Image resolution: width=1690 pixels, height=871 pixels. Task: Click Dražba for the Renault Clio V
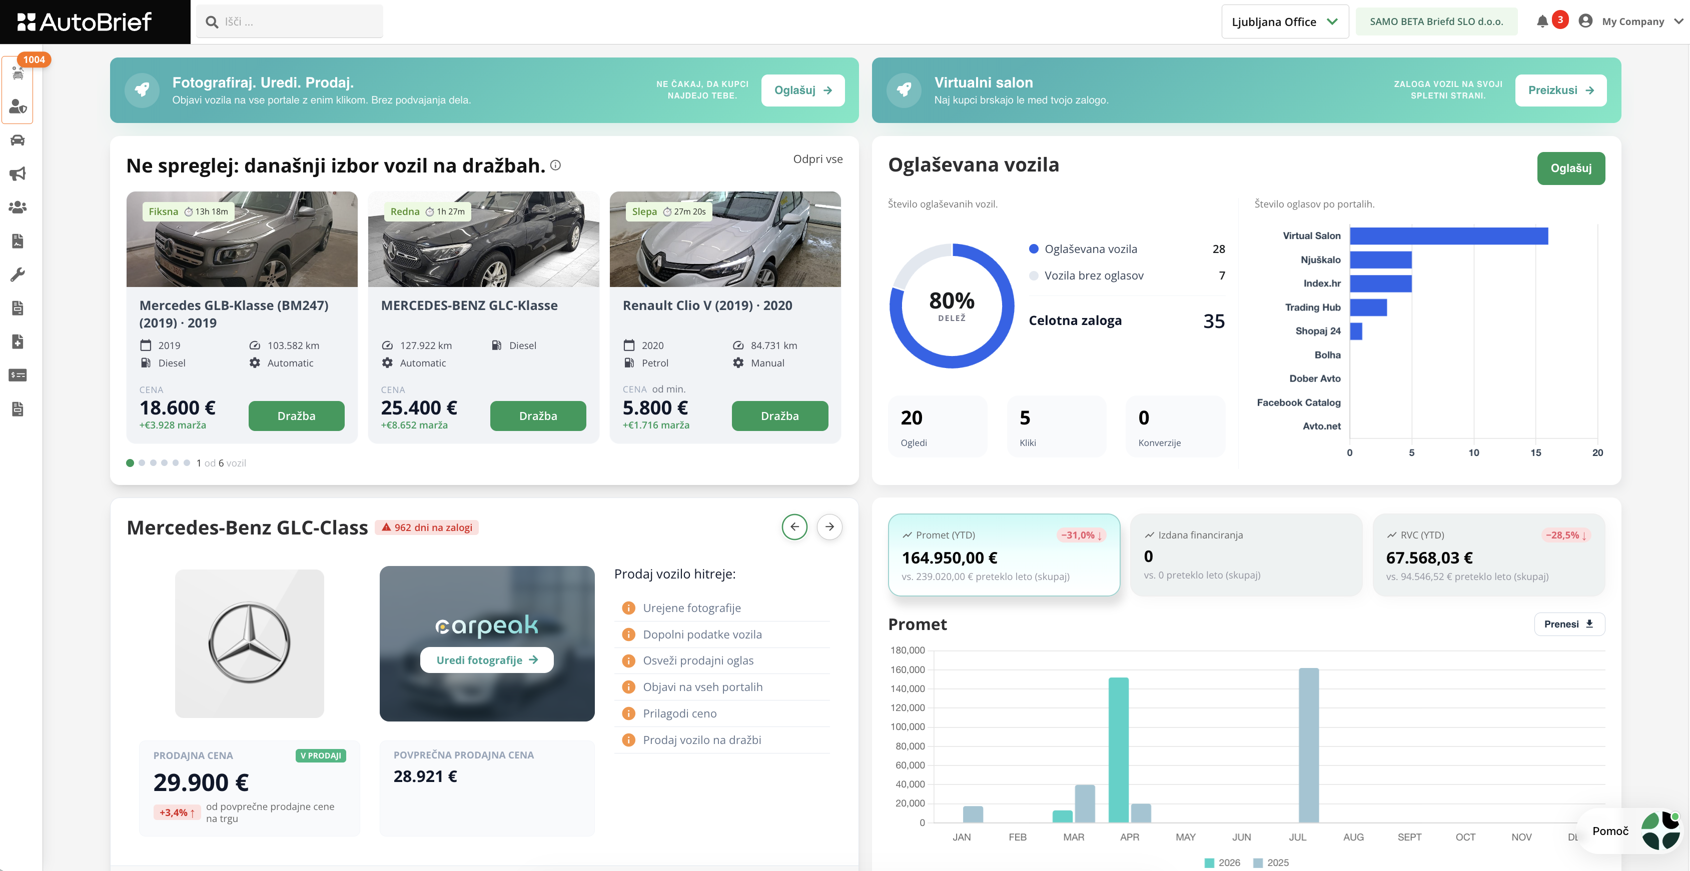pyautogui.click(x=780, y=416)
